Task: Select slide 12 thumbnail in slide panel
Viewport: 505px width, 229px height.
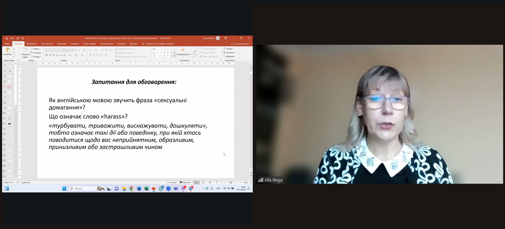Action: point(9,124)
